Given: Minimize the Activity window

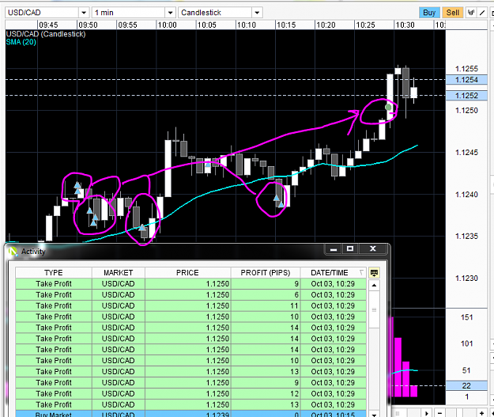Looking at the screenshot, I should 334,249.
